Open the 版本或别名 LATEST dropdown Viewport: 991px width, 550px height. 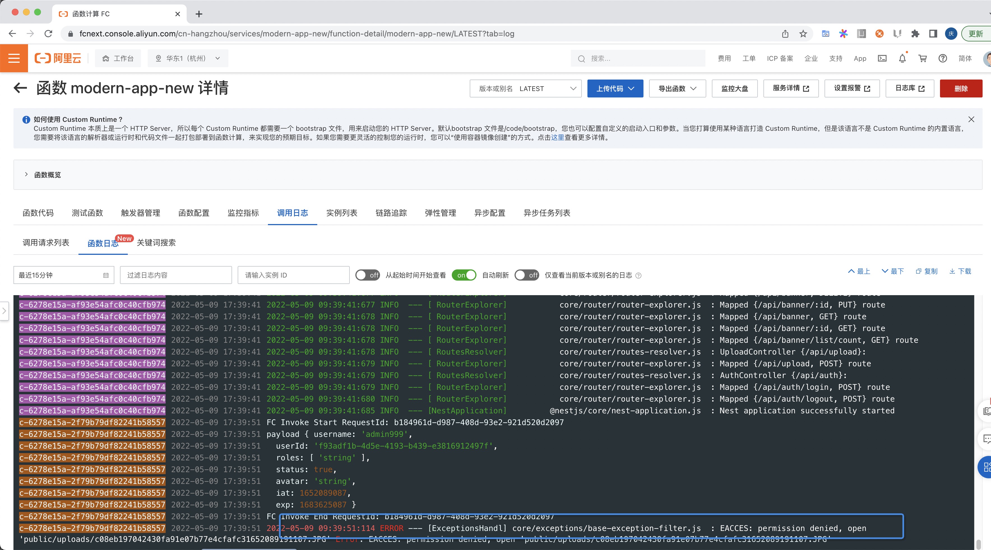point(525,89)
